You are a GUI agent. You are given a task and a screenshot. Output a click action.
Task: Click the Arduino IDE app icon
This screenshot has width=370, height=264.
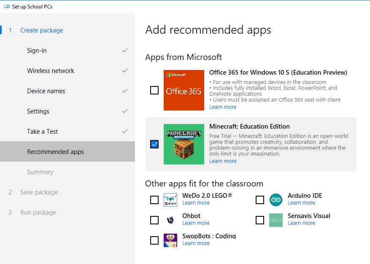tap(276, 200)
